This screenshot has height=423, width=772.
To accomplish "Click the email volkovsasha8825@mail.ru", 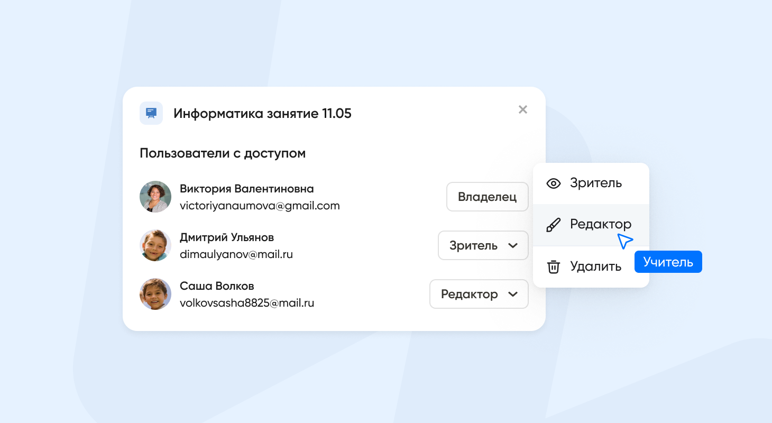I will [x=247, y=303].
